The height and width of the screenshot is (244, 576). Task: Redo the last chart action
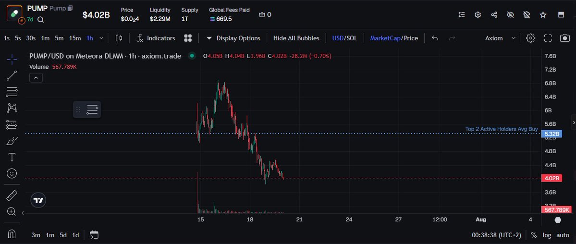pos(452,38)
